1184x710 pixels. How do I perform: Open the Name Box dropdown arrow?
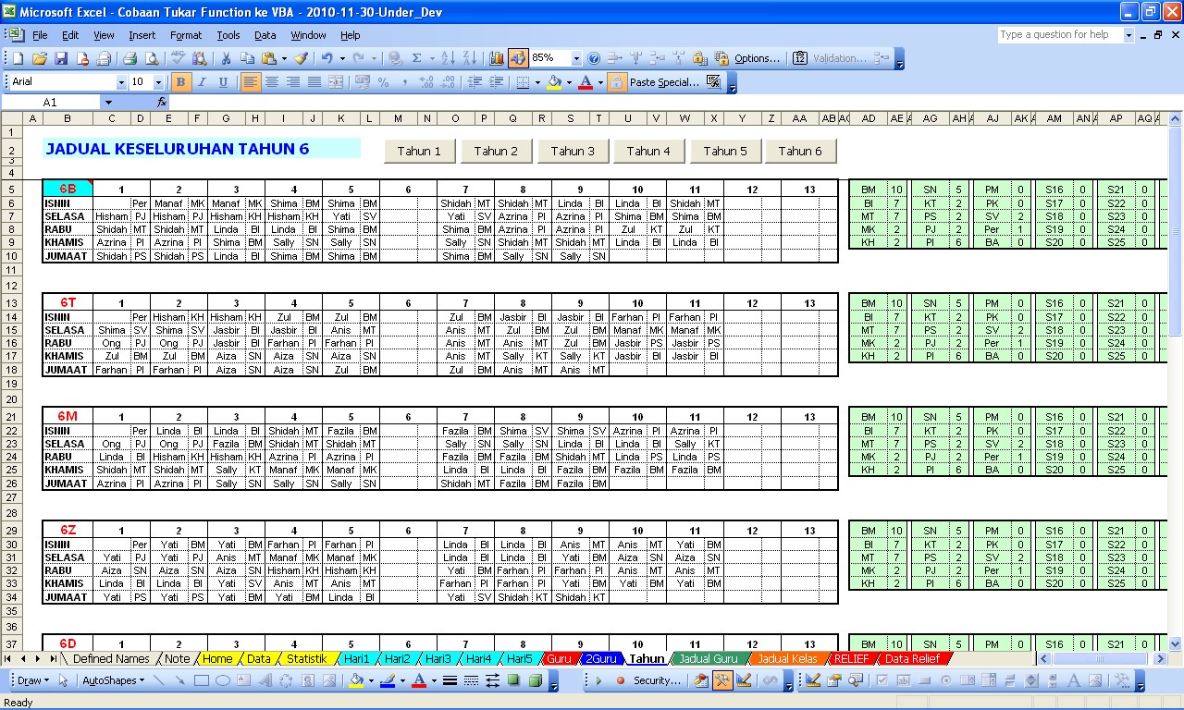108,103
